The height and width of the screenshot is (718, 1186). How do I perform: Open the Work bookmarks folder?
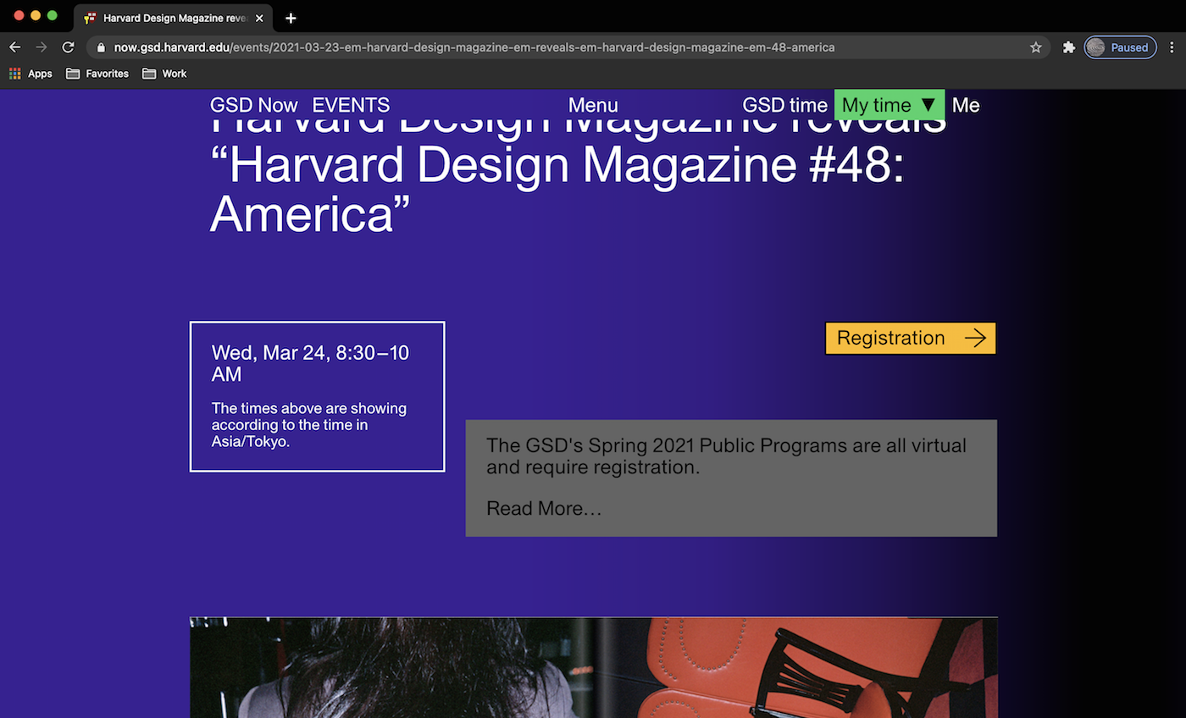164,74
